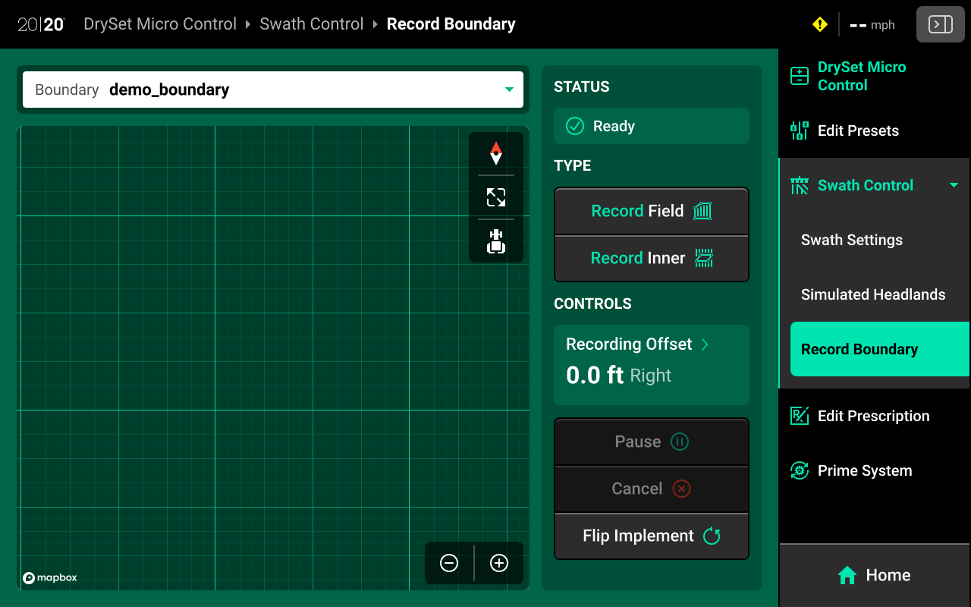This screenshot has height=607, width=971.
Task: Center map on the tractor icon
Action: pyautogui.click(x=495, y=241)
